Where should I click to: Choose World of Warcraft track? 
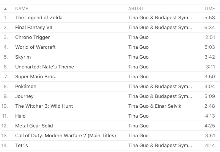click(x=110, y=47)
